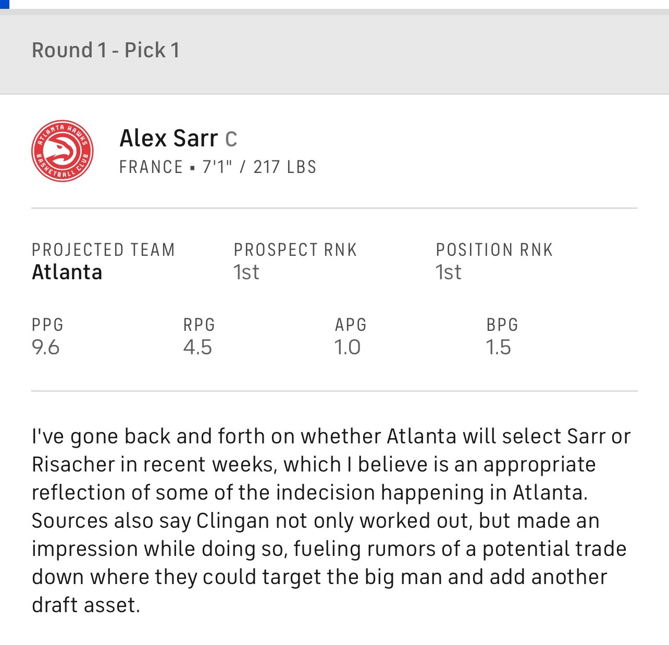Click the APG stat label
669x645 pixels.
(351, 325)
